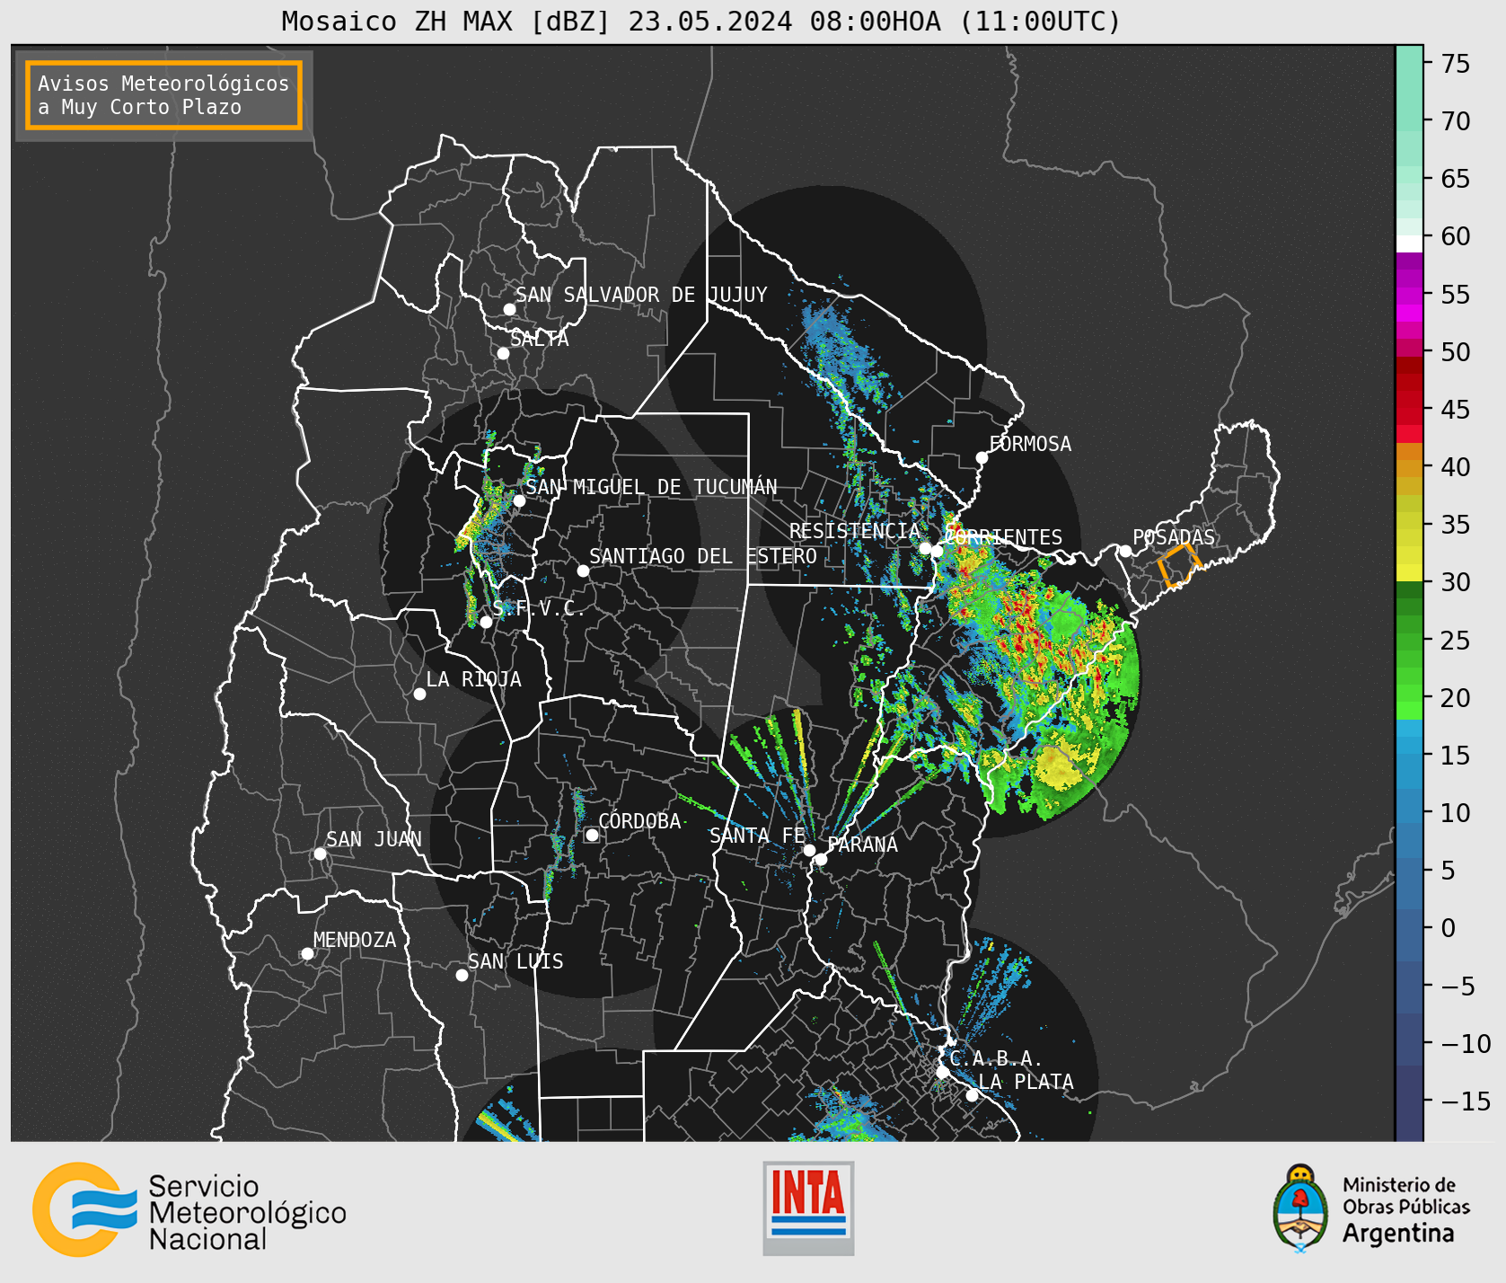Click the map title Mosaico ZH MAX
This screenshot has height=1283, width=1506.
[x=700, y=21]
